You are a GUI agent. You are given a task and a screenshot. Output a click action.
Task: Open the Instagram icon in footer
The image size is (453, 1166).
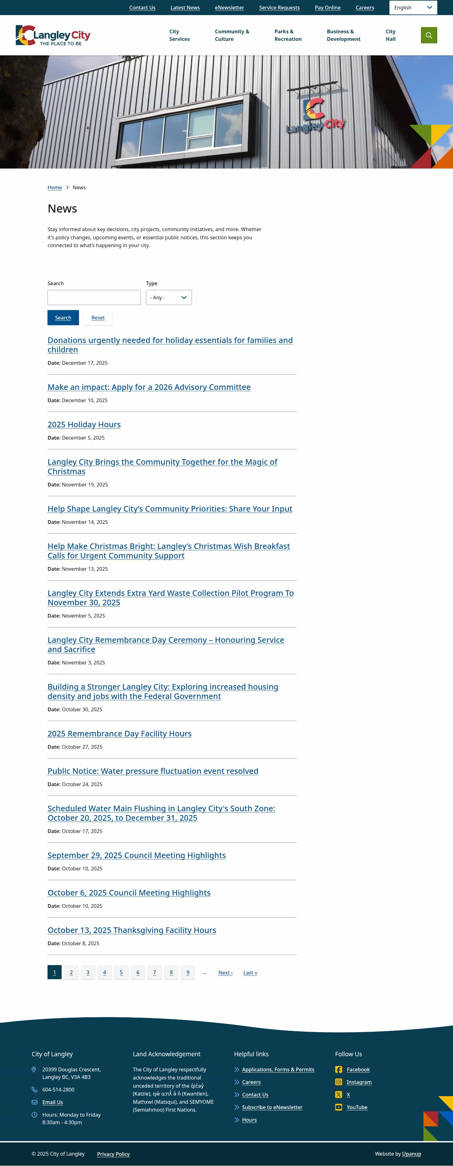338,1082
